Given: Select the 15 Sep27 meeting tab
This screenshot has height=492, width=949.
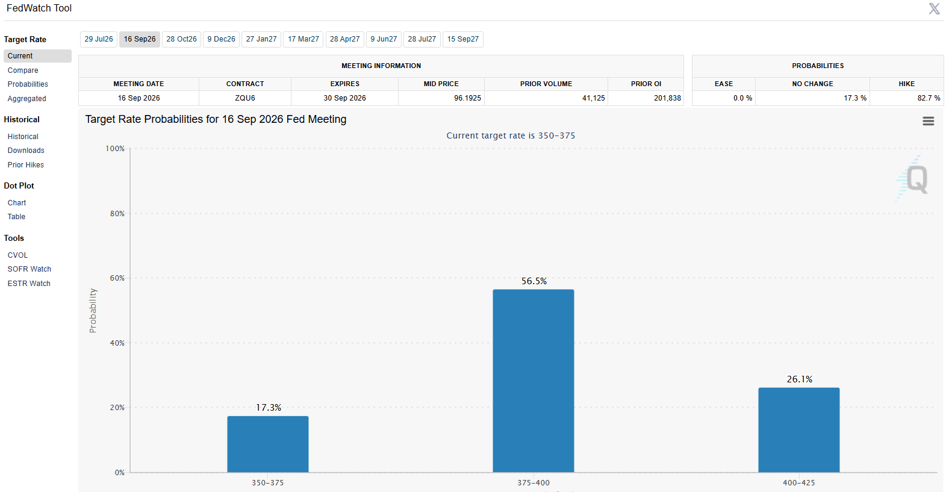Looking at the screenshot, I should click(462, 39).
